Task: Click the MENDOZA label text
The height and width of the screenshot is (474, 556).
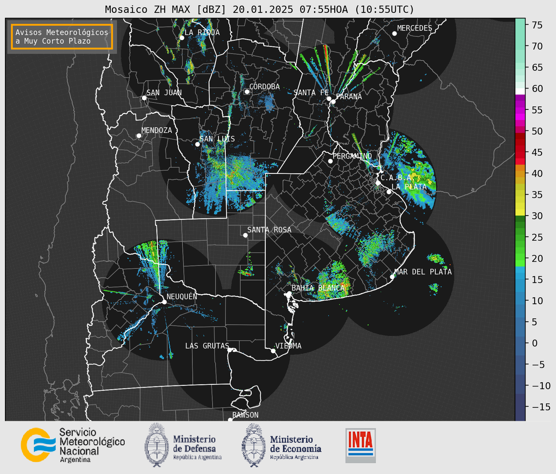Action: tap(157, 130)
